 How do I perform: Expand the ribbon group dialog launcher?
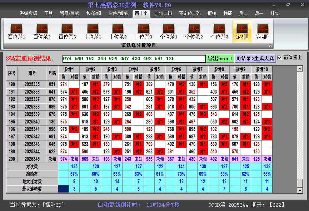(x=270, y=46)
